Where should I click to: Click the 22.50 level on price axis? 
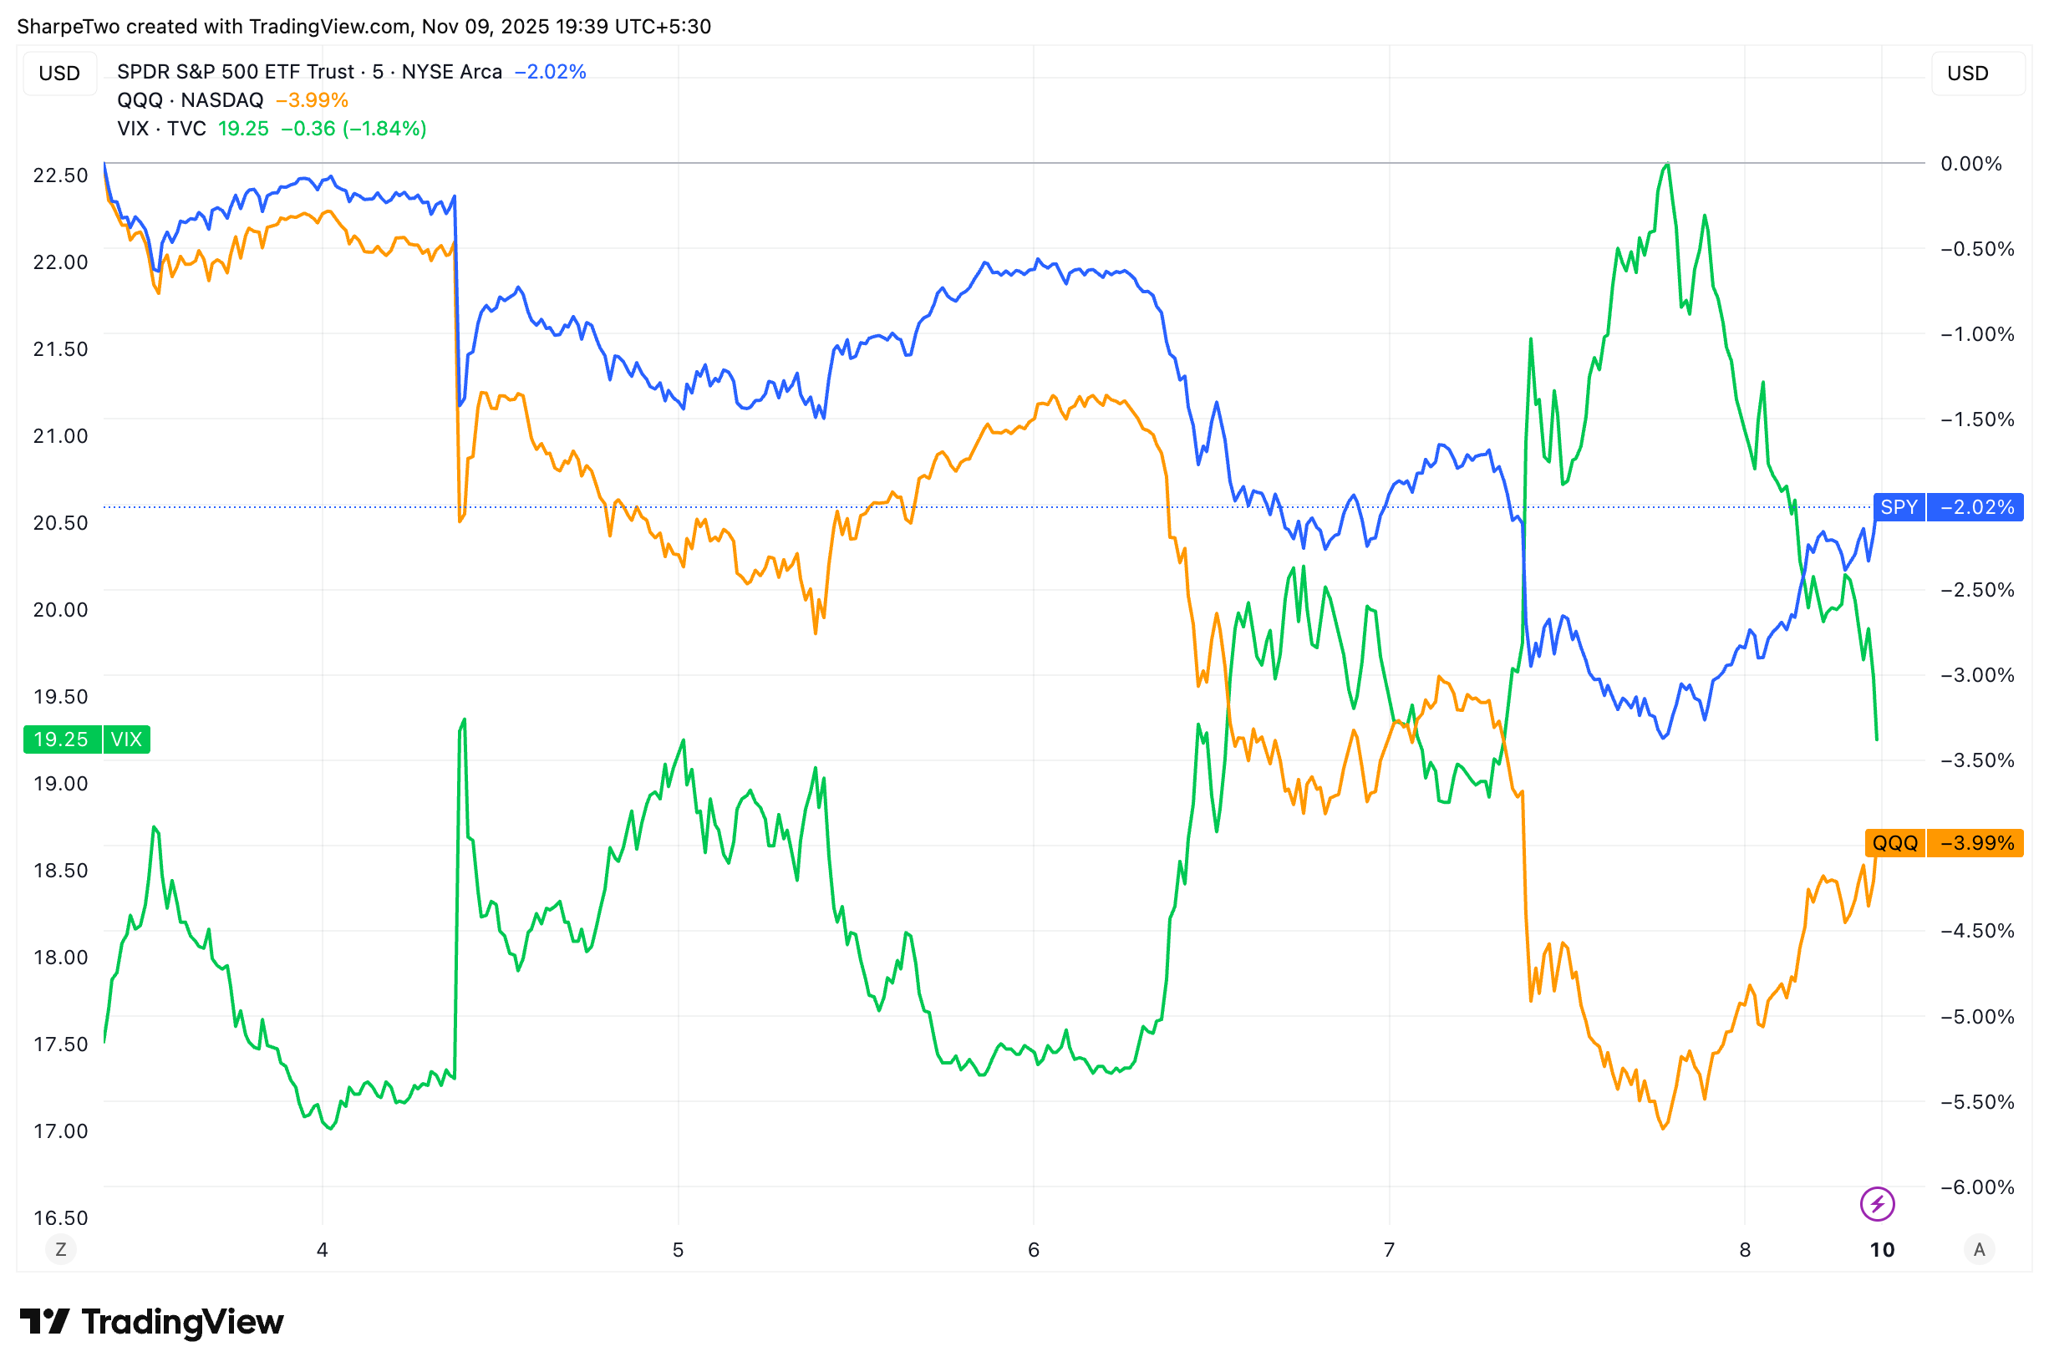(60, 175)
